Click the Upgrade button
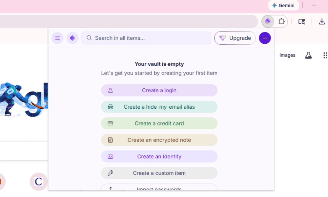This screenshot has height=197, width=328. point(235,38)
